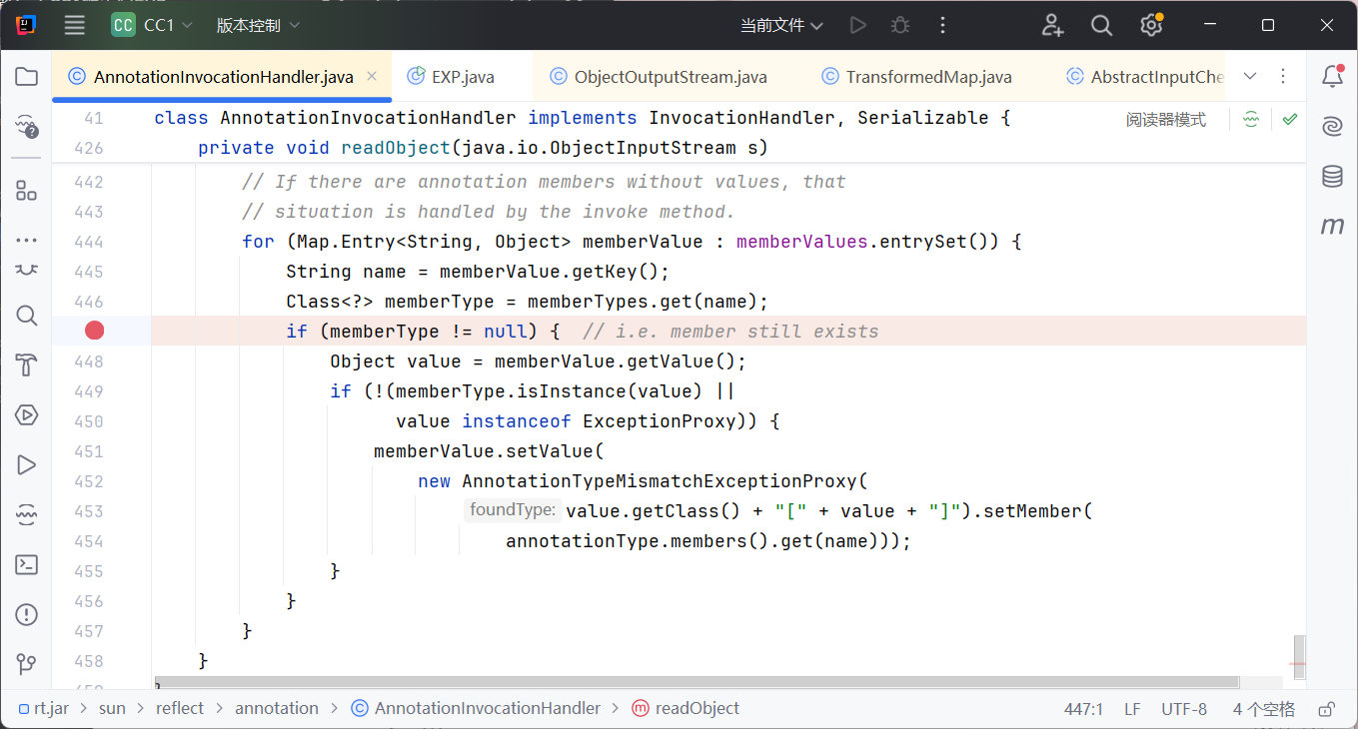1358x729 pixels.
Task: Click the UTF-8 encoding in status bar
Action: tap(1184, 709)
